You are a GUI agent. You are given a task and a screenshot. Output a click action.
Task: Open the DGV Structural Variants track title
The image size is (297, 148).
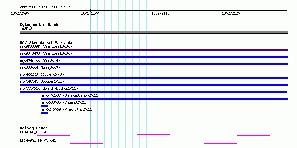47,43
